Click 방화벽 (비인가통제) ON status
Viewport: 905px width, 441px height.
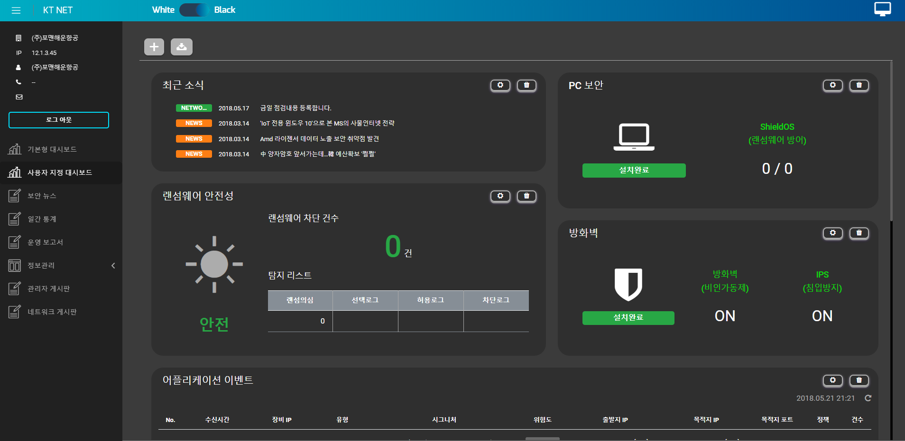pyautogui.click(x=725, y=316)
